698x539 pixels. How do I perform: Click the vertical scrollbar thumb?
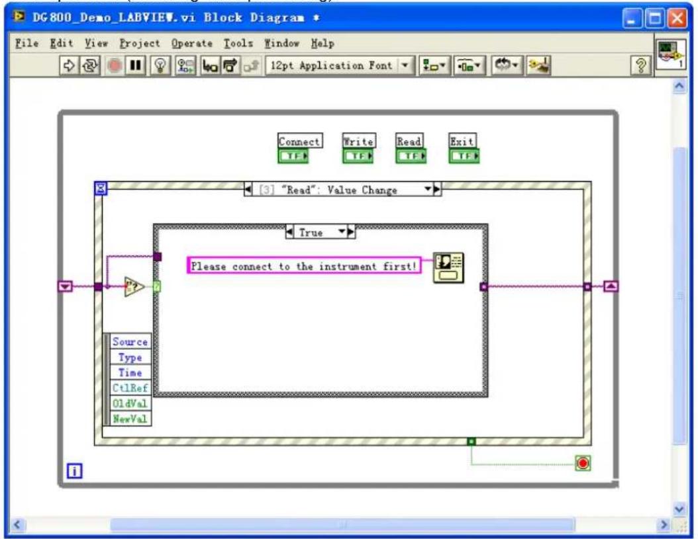(x=679, y=296)
